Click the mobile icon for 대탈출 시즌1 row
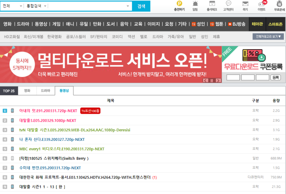 coord(13,187)
